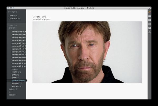Image resolution: width=158 pixels, height=106 pixels.
Task: Click the img/sprite@2x-new.png path text
Action: (41, 19)
